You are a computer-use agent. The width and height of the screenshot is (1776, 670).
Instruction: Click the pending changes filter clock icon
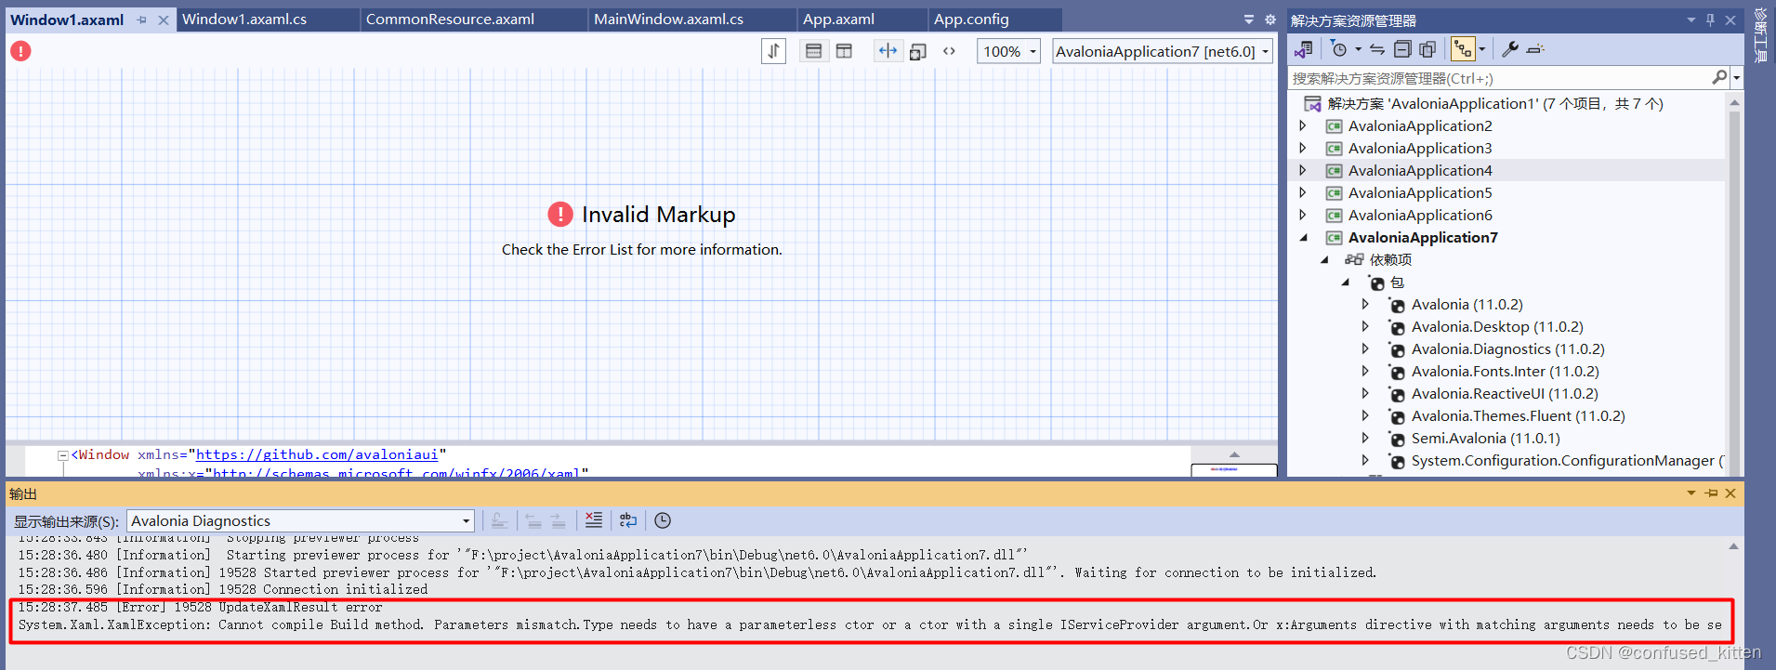(1339, 49)
